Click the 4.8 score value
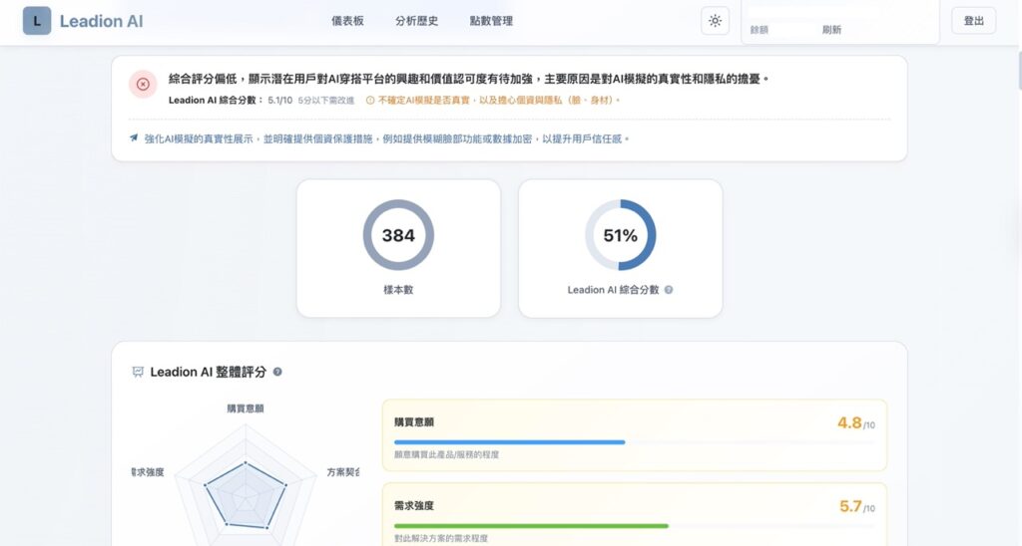The width and height of the screenshot is (1022, 546). (849, 423)
